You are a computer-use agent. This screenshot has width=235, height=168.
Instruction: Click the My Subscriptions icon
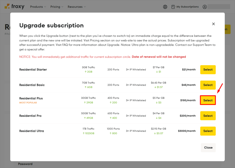(x=173, y=7)
